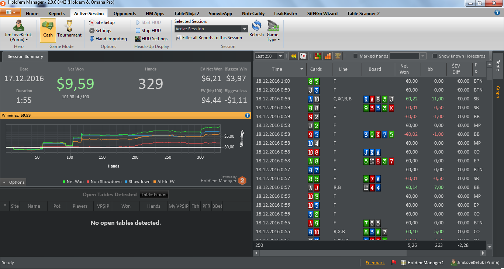Open the JimLoveKetuk hero selector

tap(18, 31)
